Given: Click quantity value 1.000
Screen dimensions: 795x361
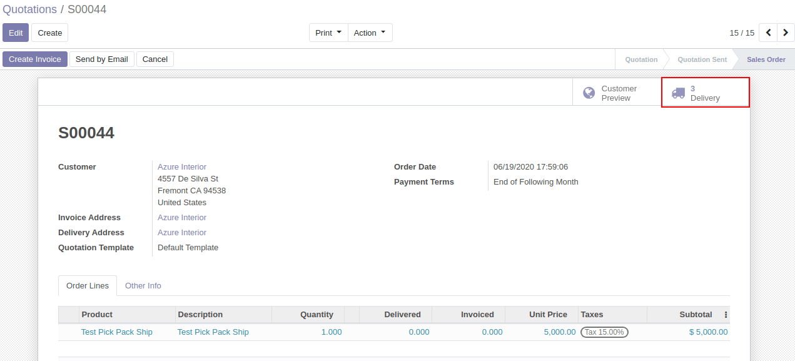Looking at the screenshot, I should coord(332,332).
